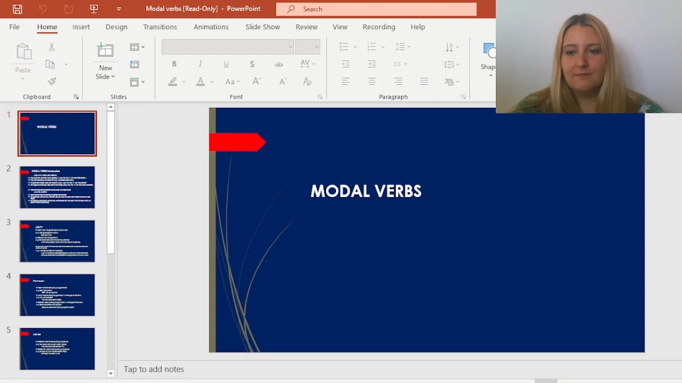Expand the Copy options arrow
The width and height of the screenshot is (682, 383).
pyautogui.click(x=66, y=64)
